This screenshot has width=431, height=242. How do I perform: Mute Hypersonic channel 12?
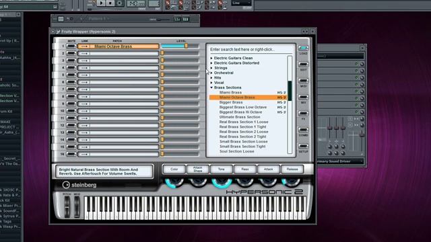coord(71,125)
